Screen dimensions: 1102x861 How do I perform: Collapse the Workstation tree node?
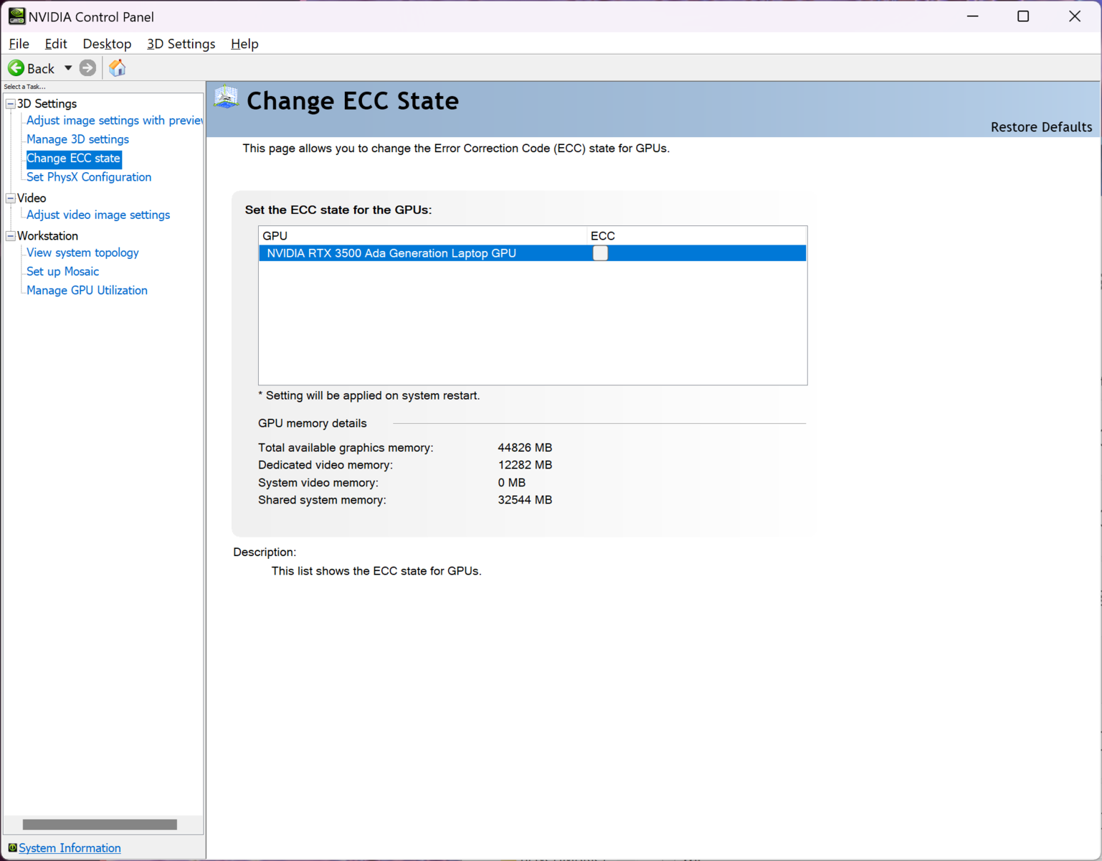tap(11, 236)
